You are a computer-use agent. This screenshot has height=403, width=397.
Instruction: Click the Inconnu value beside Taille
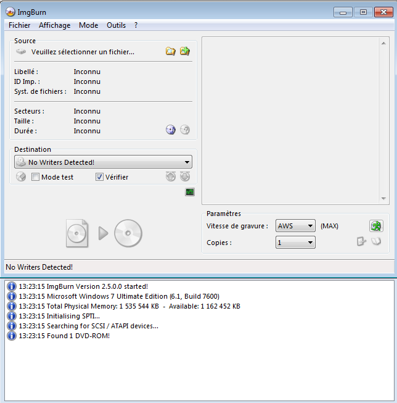(x=87, y=121)
